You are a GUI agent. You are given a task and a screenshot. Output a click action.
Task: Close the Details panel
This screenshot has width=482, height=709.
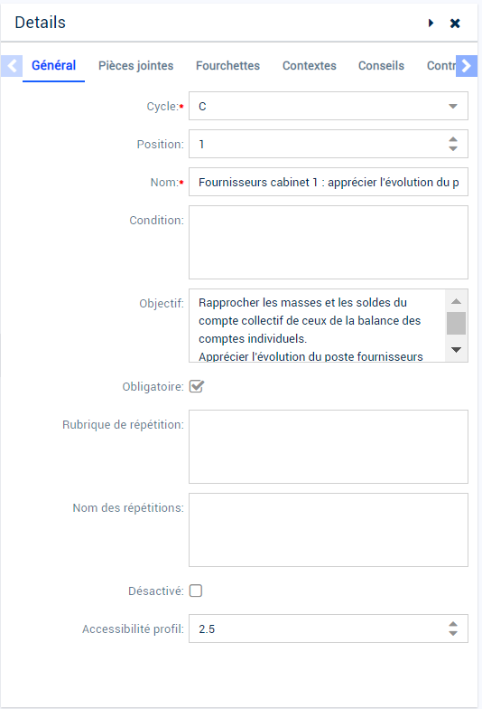[455, 24]
